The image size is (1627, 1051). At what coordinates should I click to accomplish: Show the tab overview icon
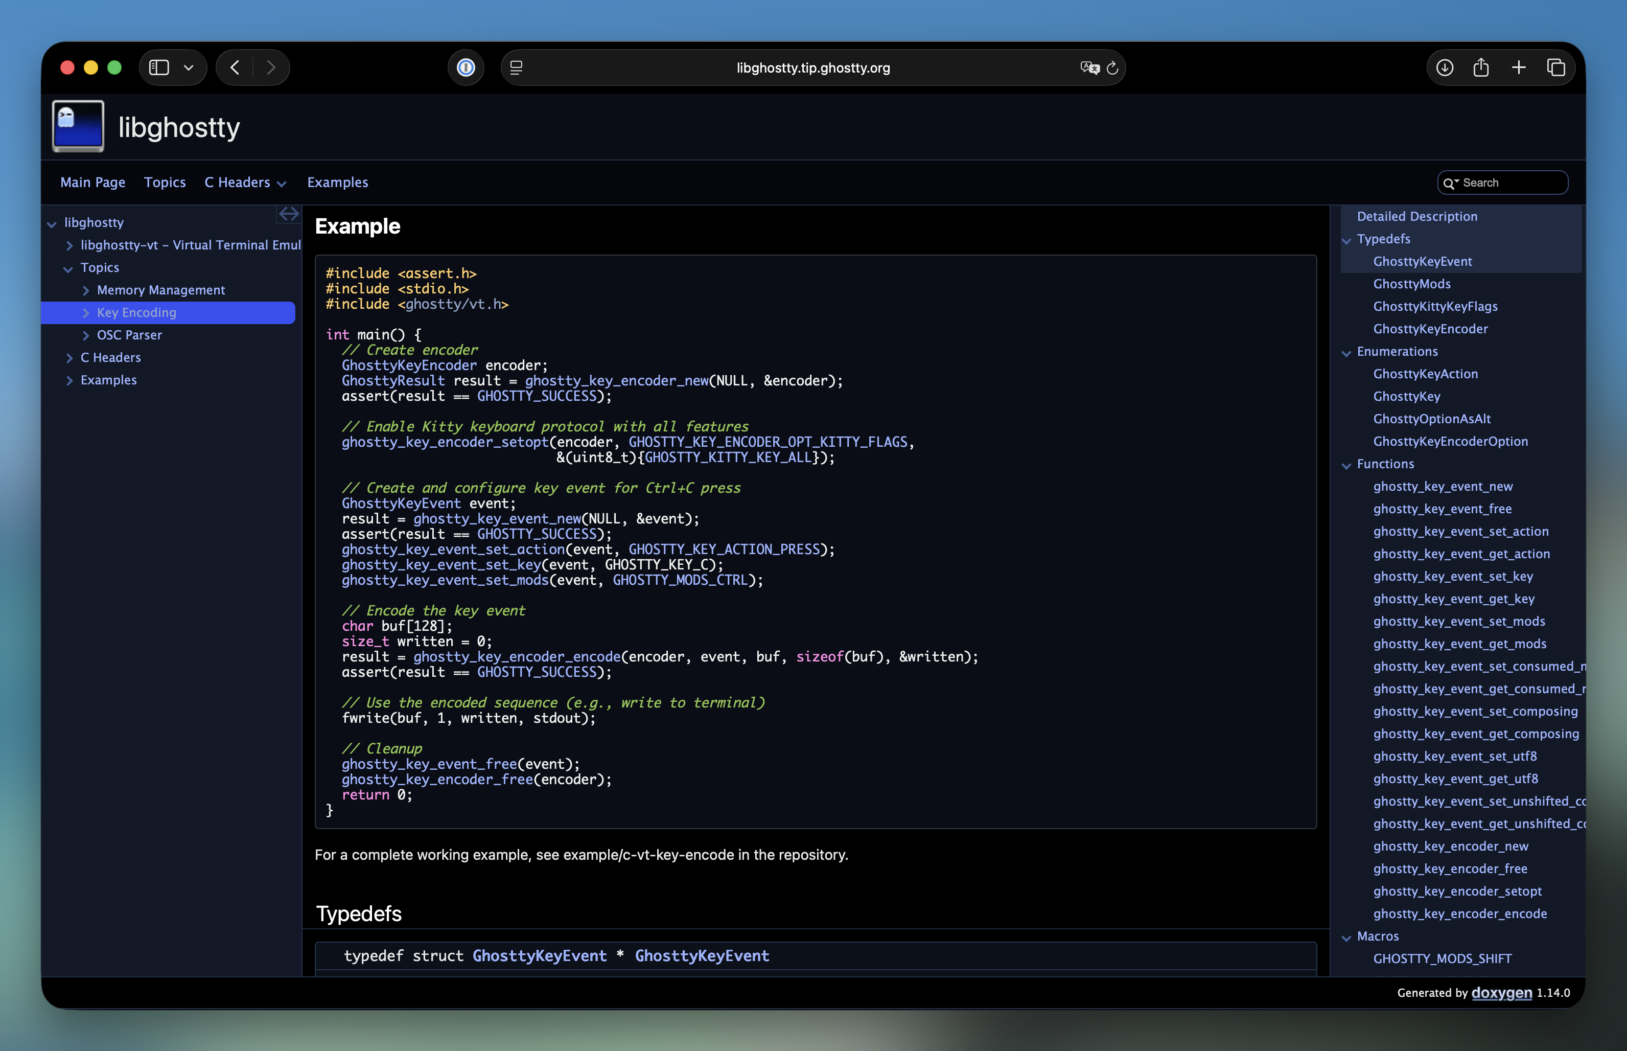point(1556,67)
